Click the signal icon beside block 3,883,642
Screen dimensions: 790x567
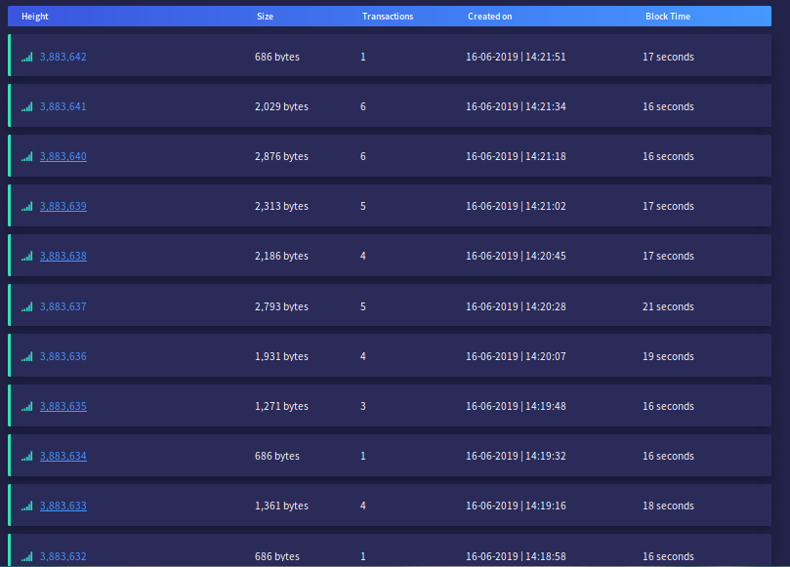pos(27,57)
